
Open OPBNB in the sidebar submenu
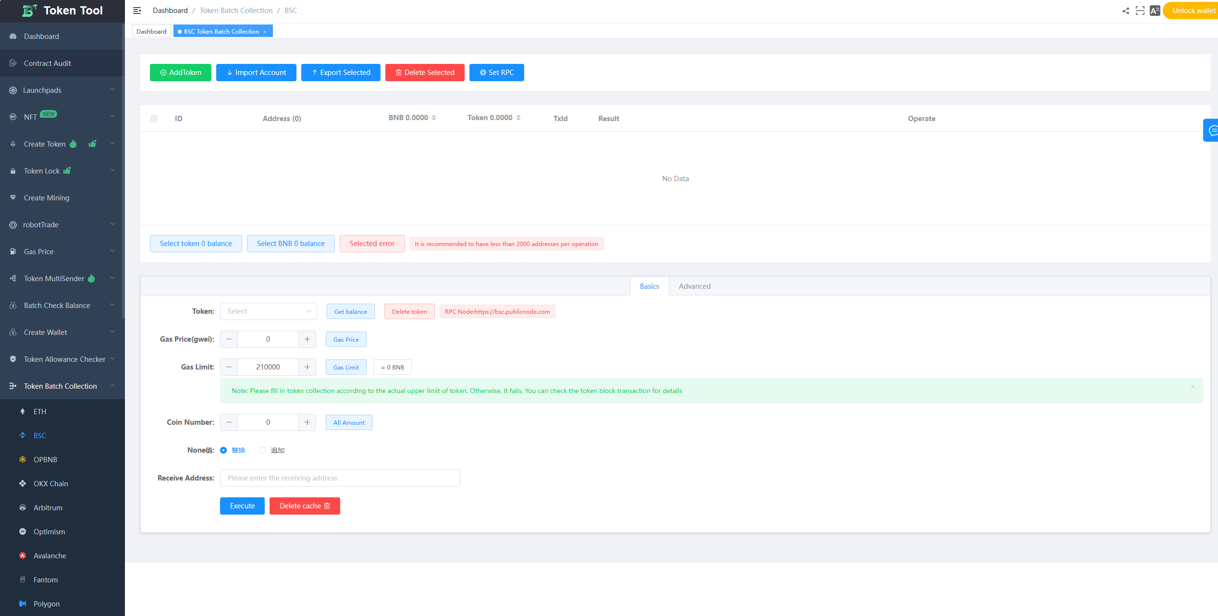[x=45, y=460]
